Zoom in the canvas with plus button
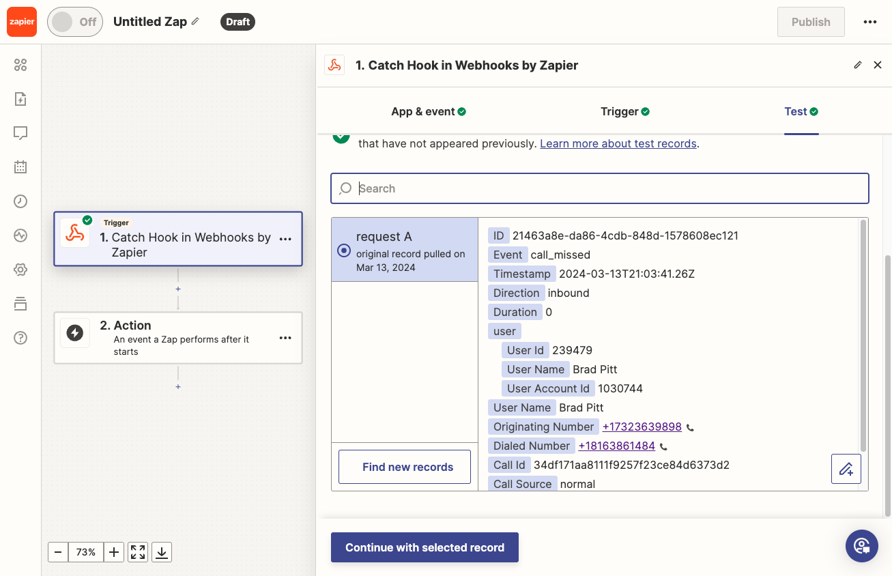892x576 pixels. coord(114,552)
